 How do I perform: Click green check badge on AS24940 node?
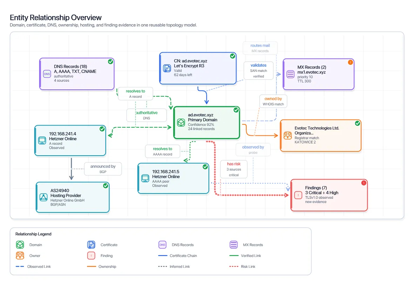pos(106,186)
